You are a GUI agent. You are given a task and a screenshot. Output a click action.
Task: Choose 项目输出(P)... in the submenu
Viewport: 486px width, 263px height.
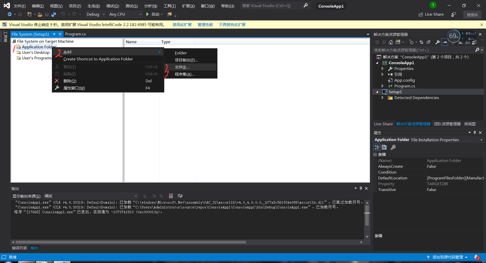point(191,60)
